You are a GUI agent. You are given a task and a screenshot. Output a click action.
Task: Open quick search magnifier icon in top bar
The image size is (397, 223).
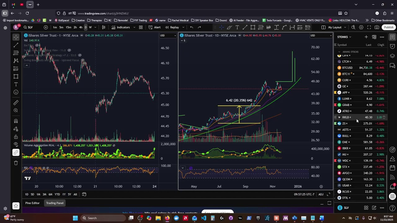click(x=353, y=27)
